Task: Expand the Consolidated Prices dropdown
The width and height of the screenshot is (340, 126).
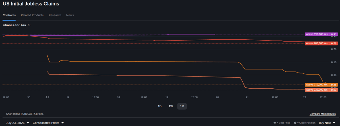Action: [48, 123]
